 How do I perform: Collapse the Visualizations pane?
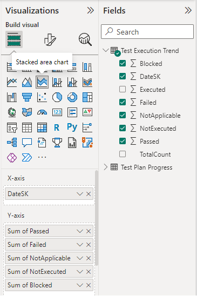[91, 10]
